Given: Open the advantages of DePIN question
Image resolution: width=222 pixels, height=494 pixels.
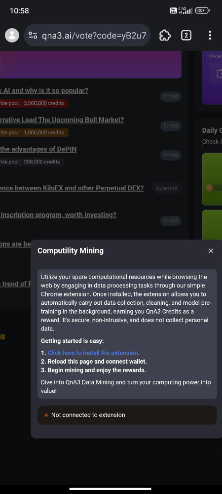Looking at the screenshot, I should point(38,149).
